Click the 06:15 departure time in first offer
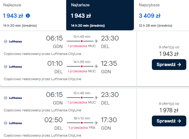Viewport: 189px width, 139px height. pyautogui.click(x=54, y=38)
